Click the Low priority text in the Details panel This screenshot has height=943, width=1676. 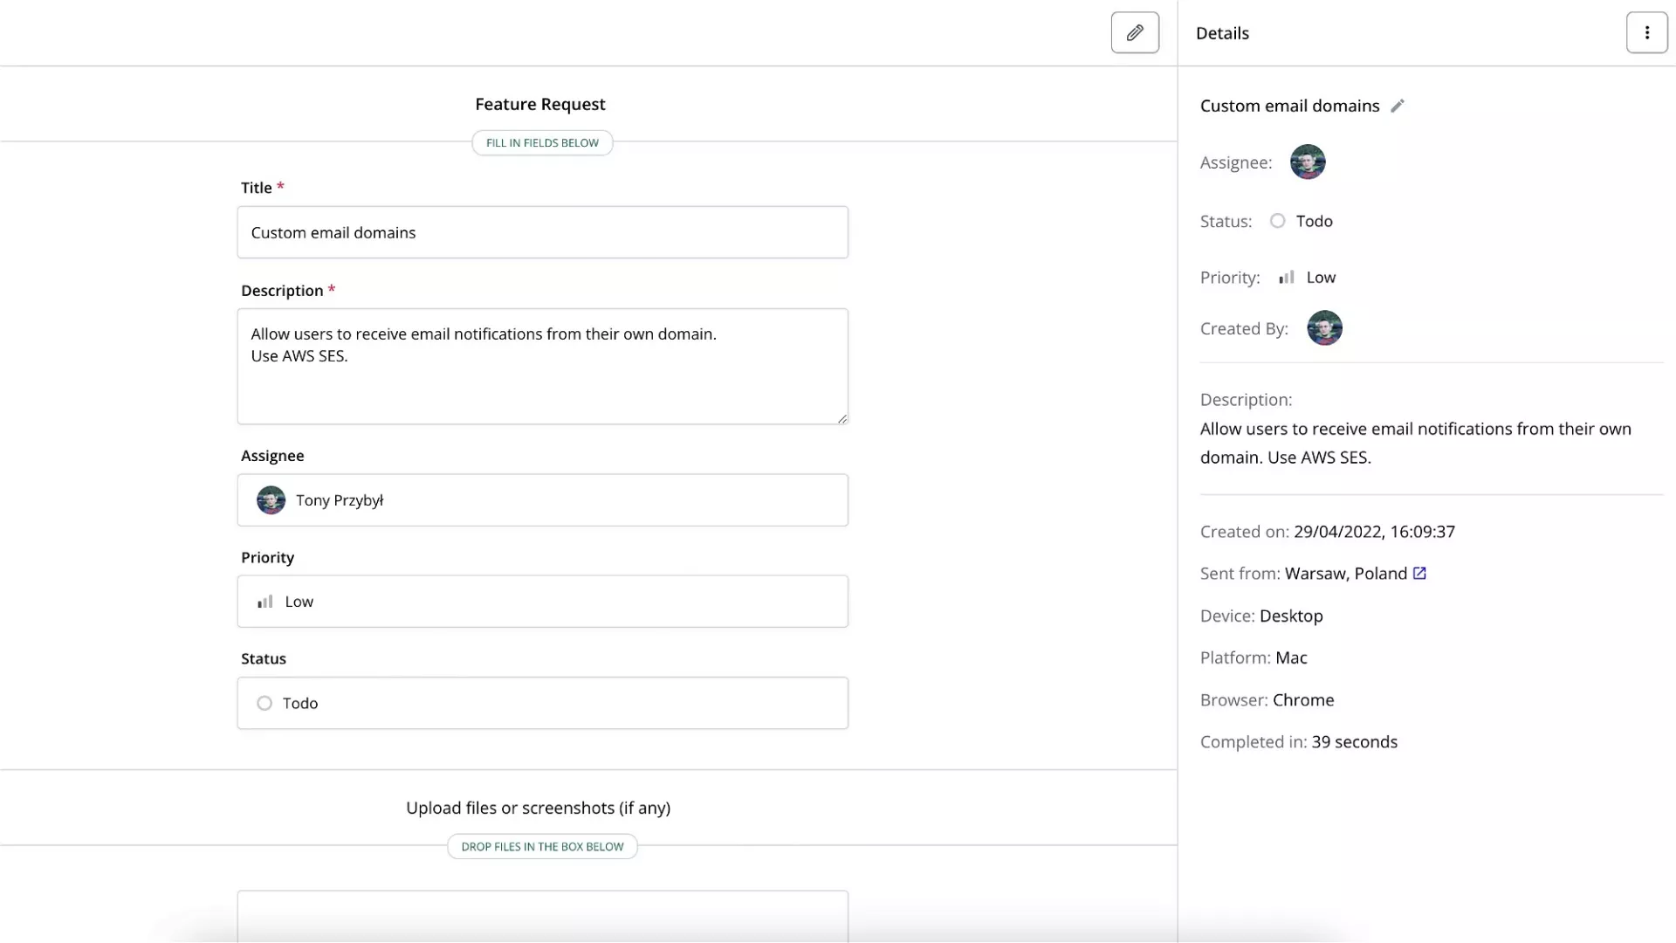[x=1321, y=278]
